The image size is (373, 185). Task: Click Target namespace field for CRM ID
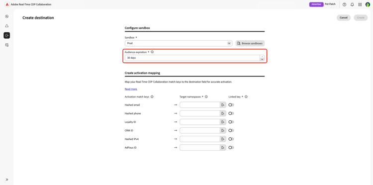click(x=199, y=131)
